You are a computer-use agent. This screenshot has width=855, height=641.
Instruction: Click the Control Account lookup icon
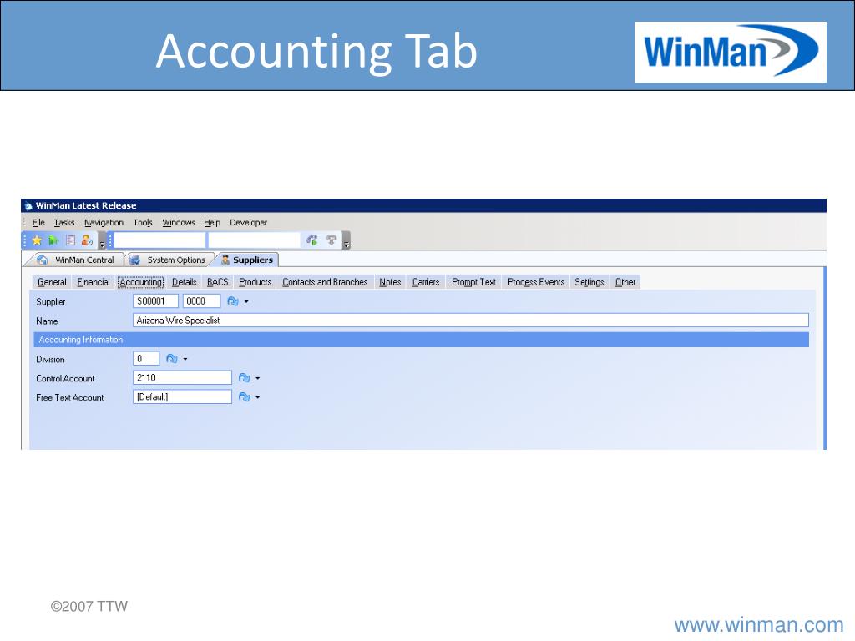(x=245, y=378)
